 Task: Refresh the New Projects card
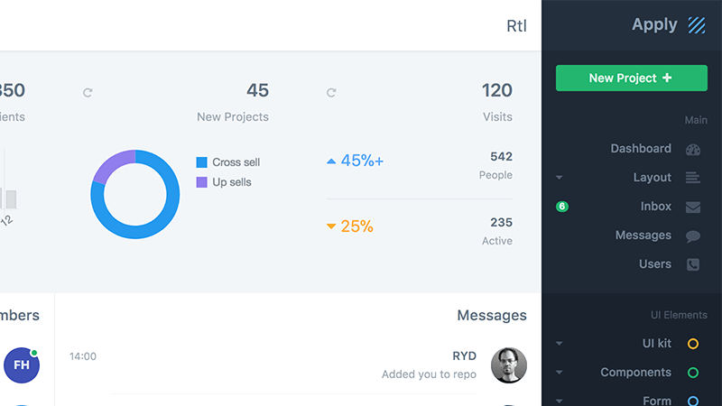pos(88,93)
